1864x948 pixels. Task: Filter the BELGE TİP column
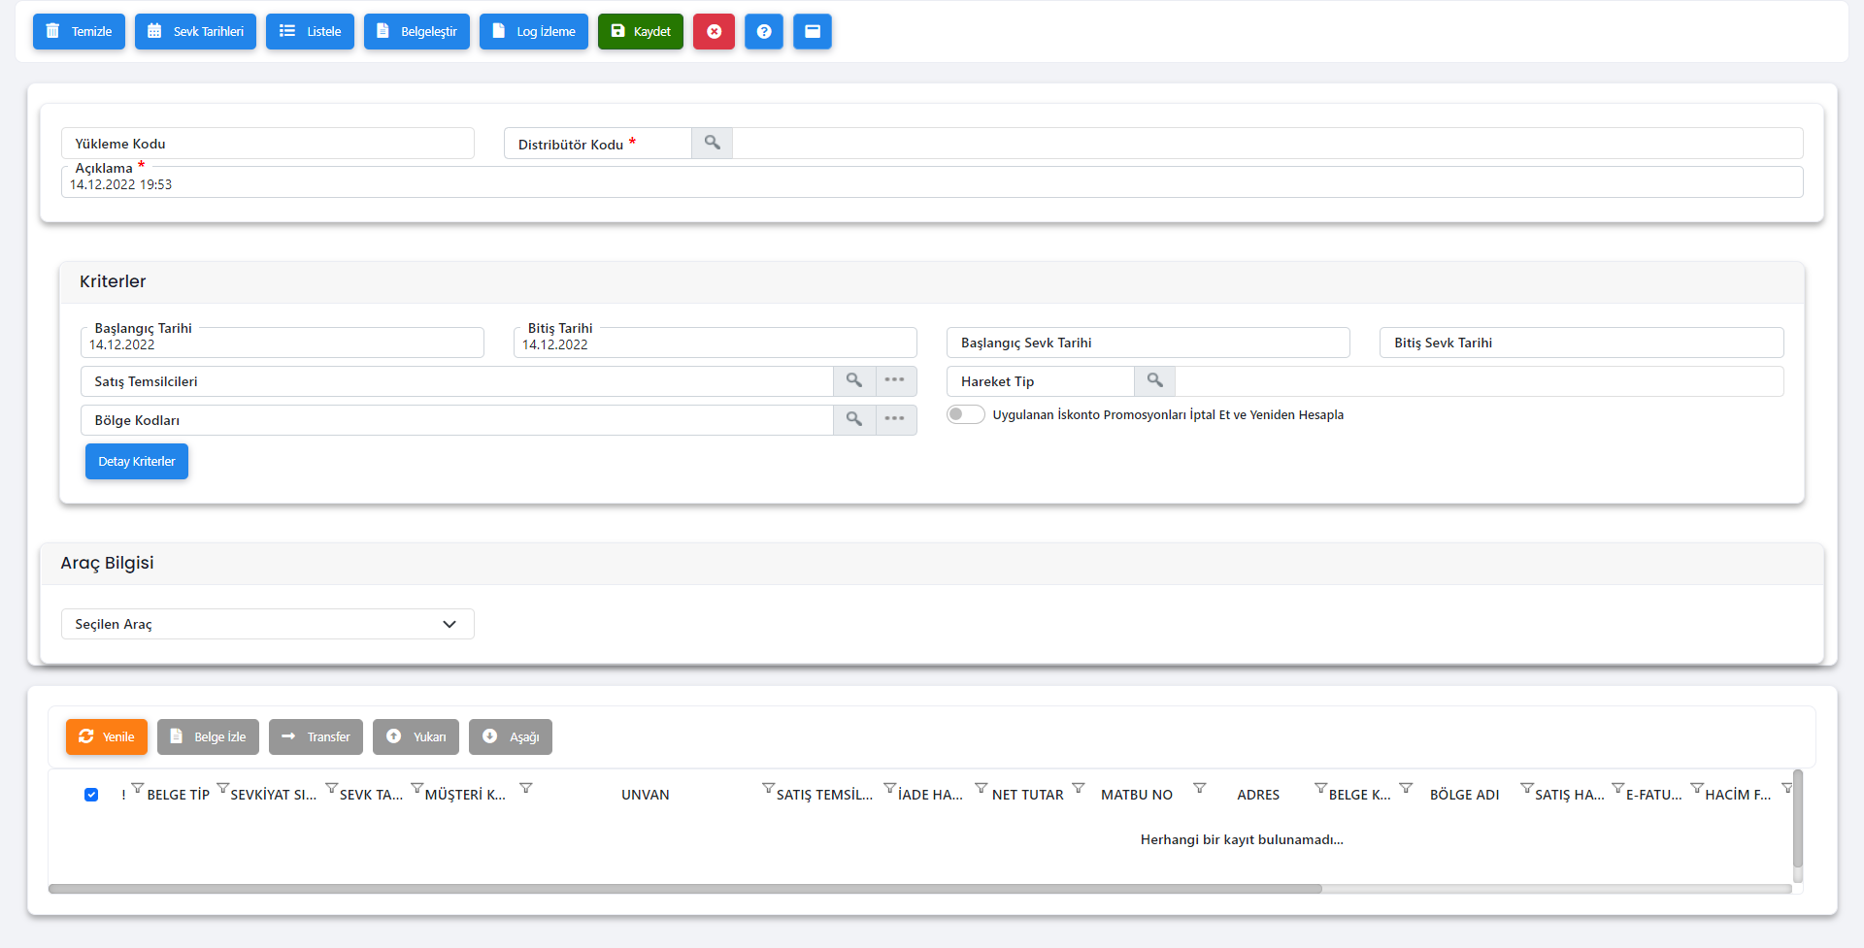[222, 788]
